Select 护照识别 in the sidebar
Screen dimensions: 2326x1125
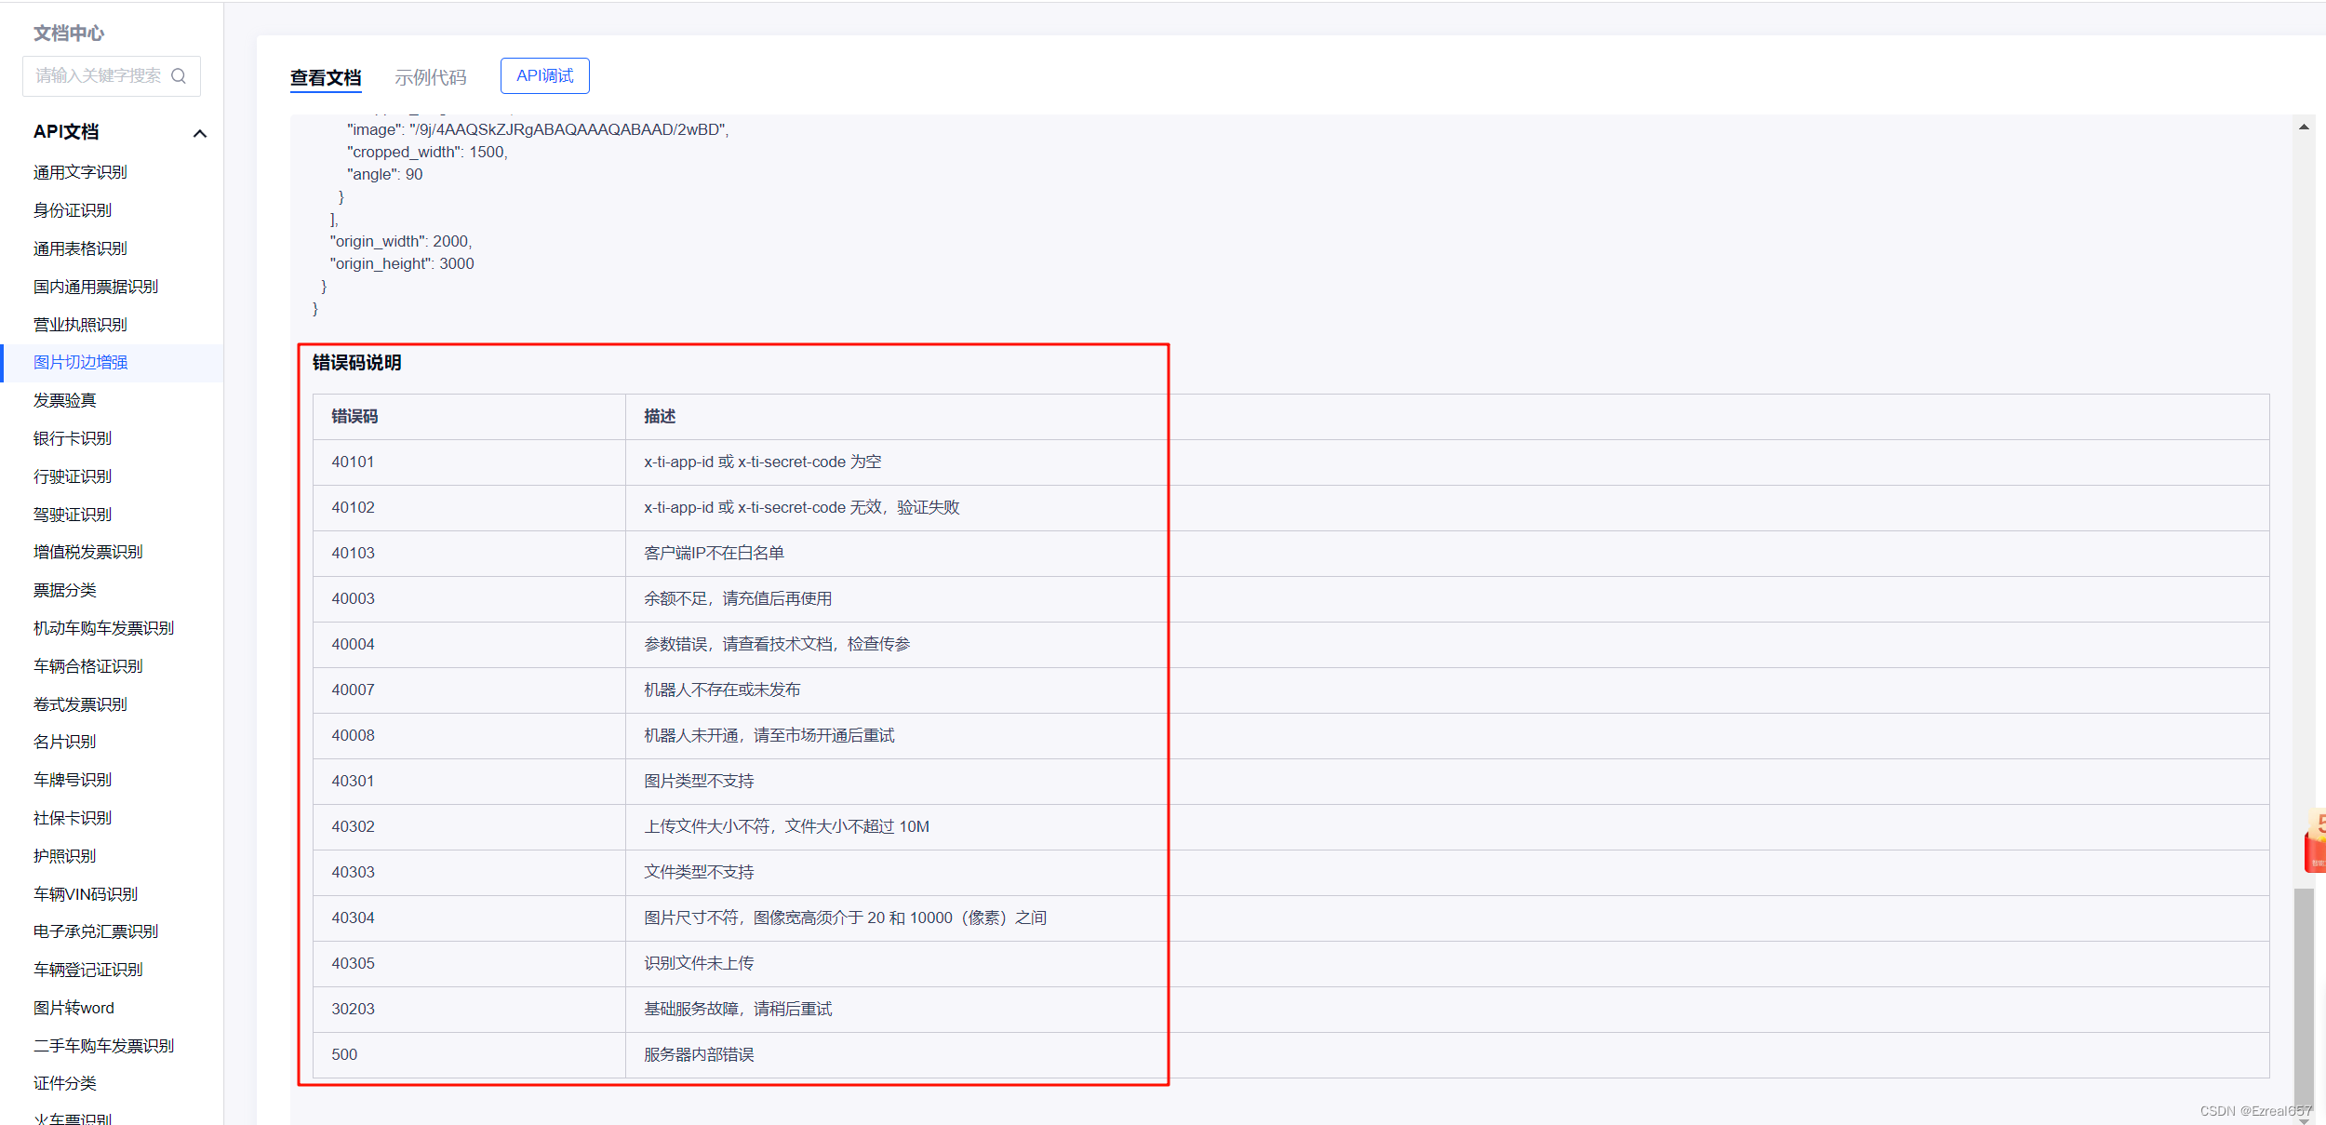pyautogui.click(x=64, y=855)
